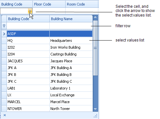
Task: Click the Marcel Place cell
Action: (x=71, y=102)
